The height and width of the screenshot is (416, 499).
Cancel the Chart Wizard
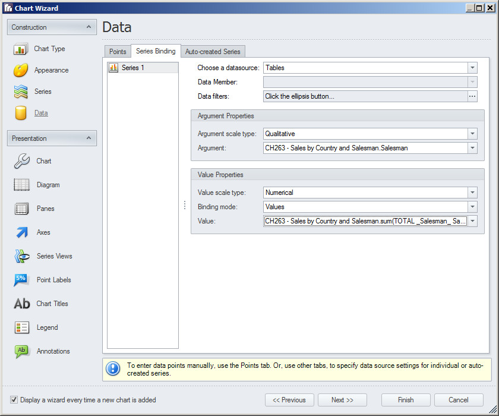pyautogui.click(x=459, y=400)
